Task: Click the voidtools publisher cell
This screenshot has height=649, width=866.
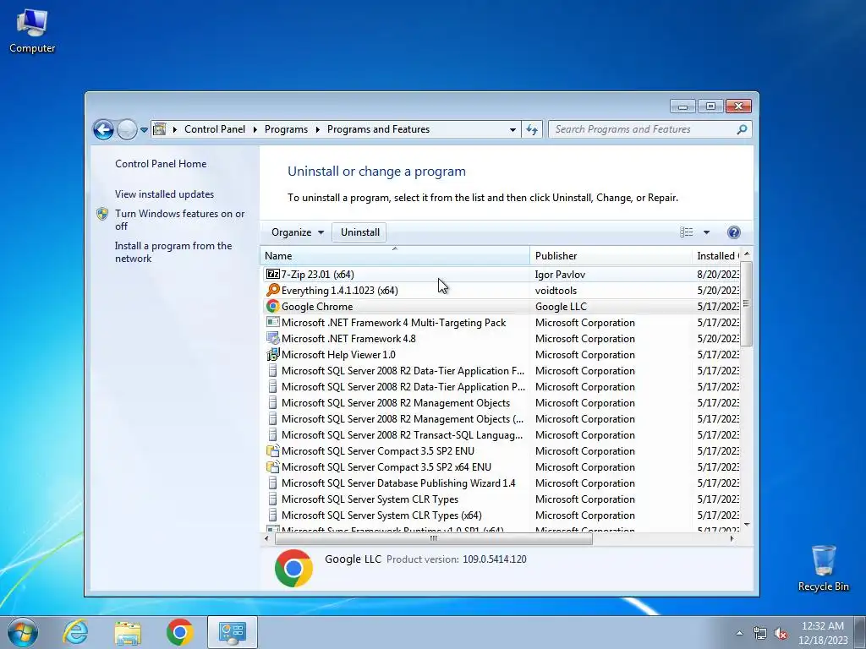Action: (x=556, y=291)
